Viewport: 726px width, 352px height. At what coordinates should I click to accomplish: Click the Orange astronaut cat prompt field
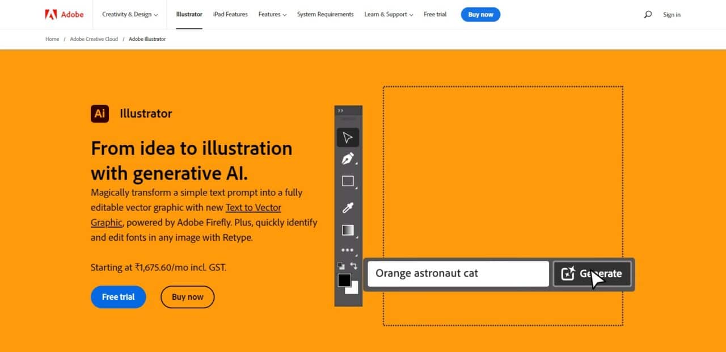click(x=458, y=274)
